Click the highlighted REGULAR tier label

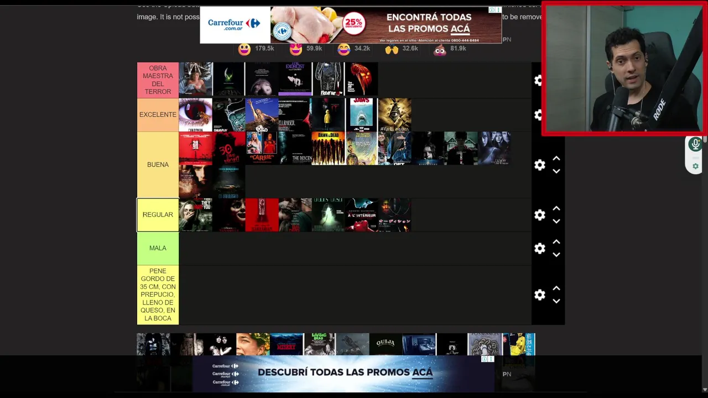(158, 214)
